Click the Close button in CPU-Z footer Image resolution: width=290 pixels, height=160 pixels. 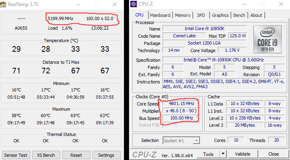(274, 154)
